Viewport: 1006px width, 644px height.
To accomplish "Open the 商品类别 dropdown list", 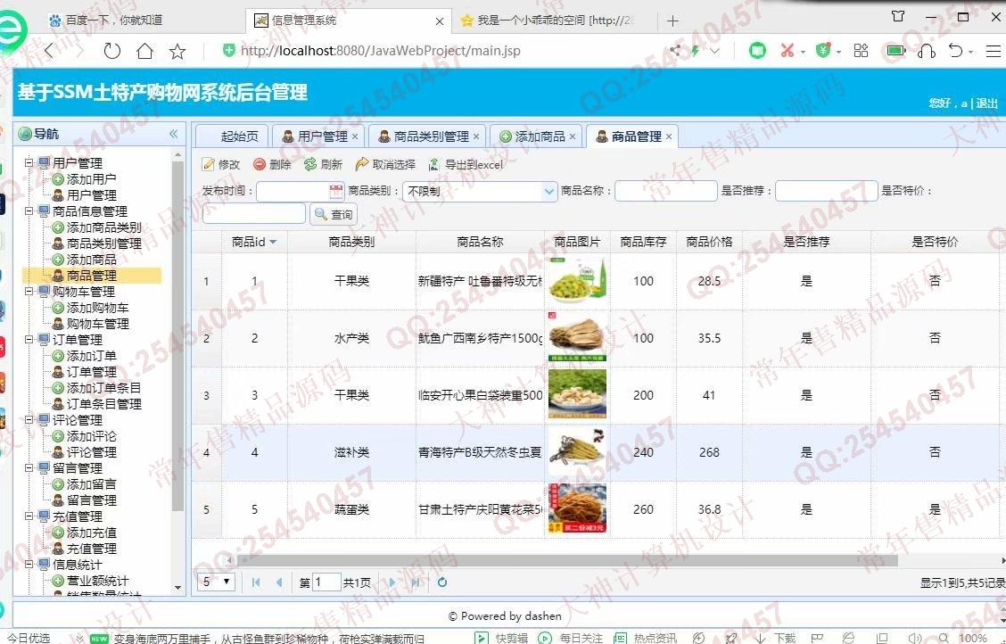I will pos(549,191).
